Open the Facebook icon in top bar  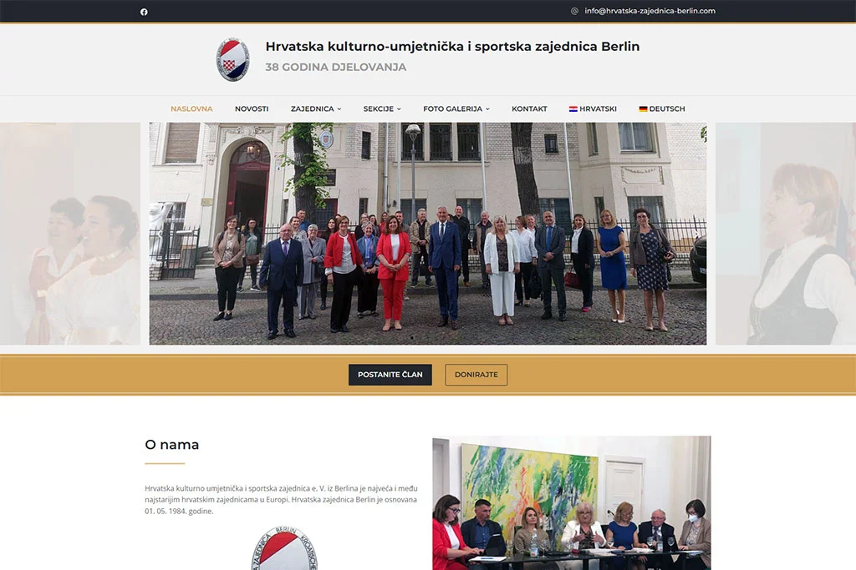[x=144, y=12]
